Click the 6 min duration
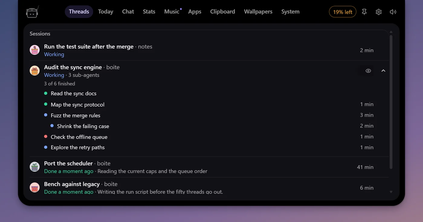Screen dimensions: 423x222 coord(367,188)
